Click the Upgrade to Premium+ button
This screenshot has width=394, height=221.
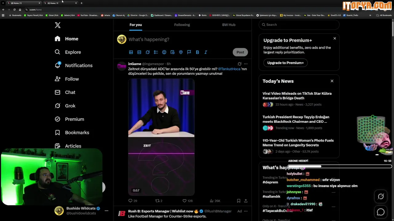pyautogui.click(x=285, y=63)
